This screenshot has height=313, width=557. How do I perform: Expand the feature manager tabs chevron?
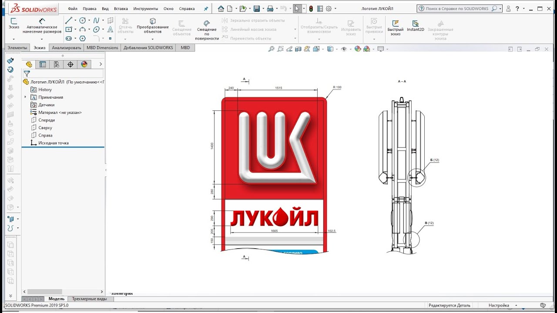(101, 64)
